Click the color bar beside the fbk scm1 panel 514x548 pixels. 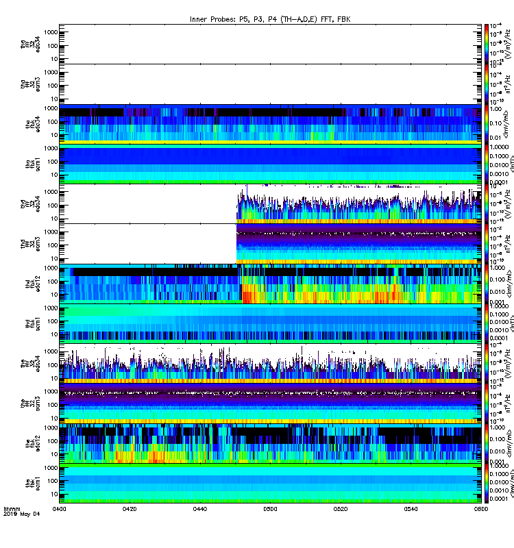point(487,484)
